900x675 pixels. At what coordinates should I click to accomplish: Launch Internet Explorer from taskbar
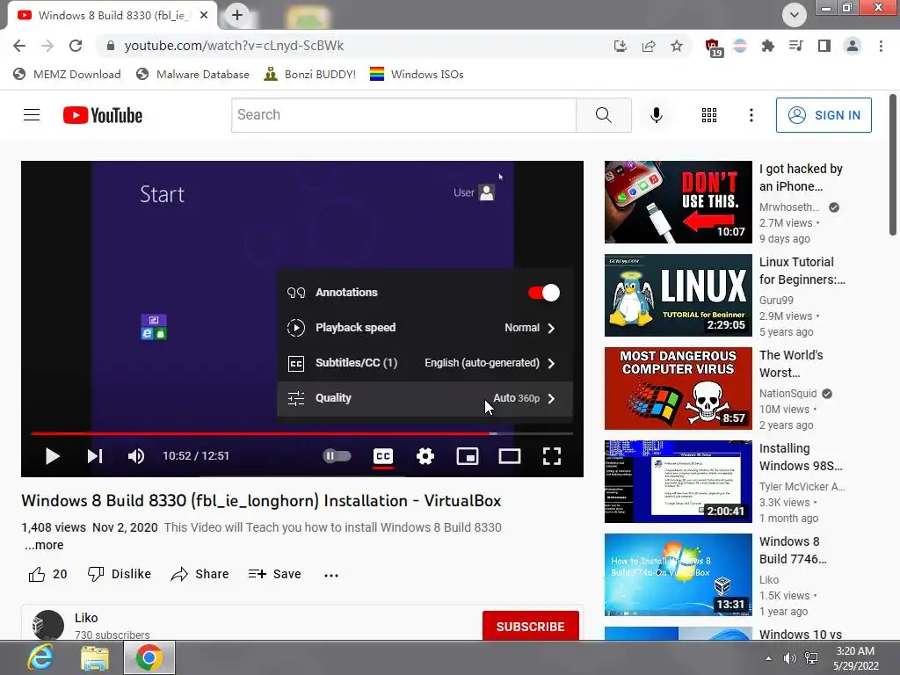coord(40,657)
